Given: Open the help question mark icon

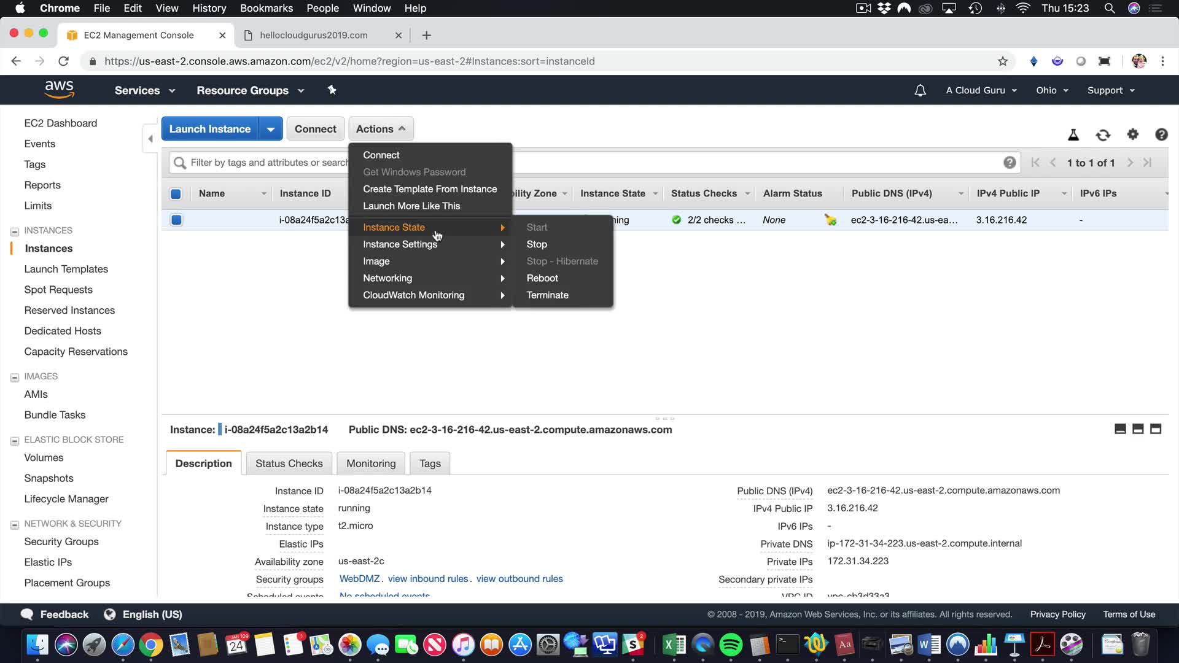Looking at the screenshot, I should tap(1161, 134).
